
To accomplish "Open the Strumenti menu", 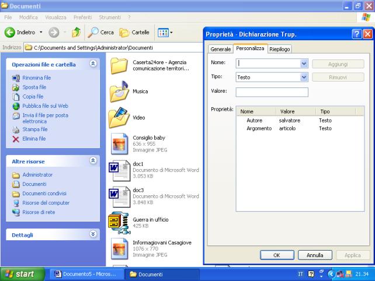I will coord(110,17).
